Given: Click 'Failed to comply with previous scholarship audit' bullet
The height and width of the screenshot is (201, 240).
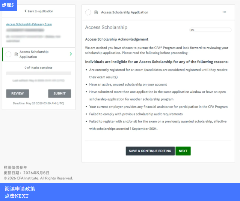Looking at the screenshot, I should pos(136,114).
